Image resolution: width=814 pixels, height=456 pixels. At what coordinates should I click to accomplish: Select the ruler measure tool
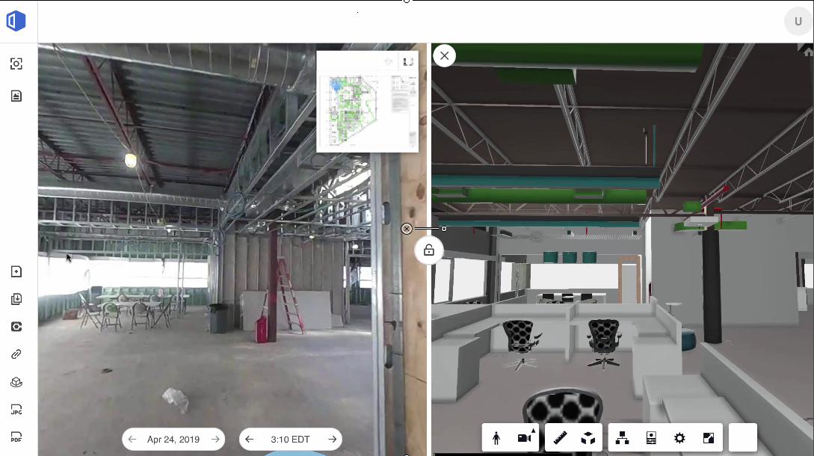[x=560, y=438]
